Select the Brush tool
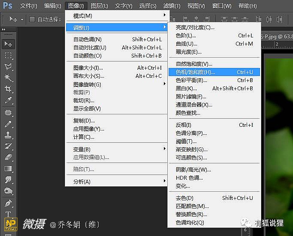The height and width of the screenshot is (236, 293). [x=8, y=124]
